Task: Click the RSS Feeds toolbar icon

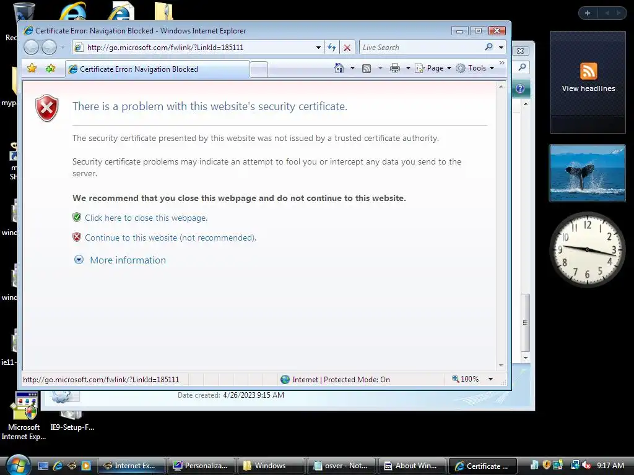Action: click(367, 68)
